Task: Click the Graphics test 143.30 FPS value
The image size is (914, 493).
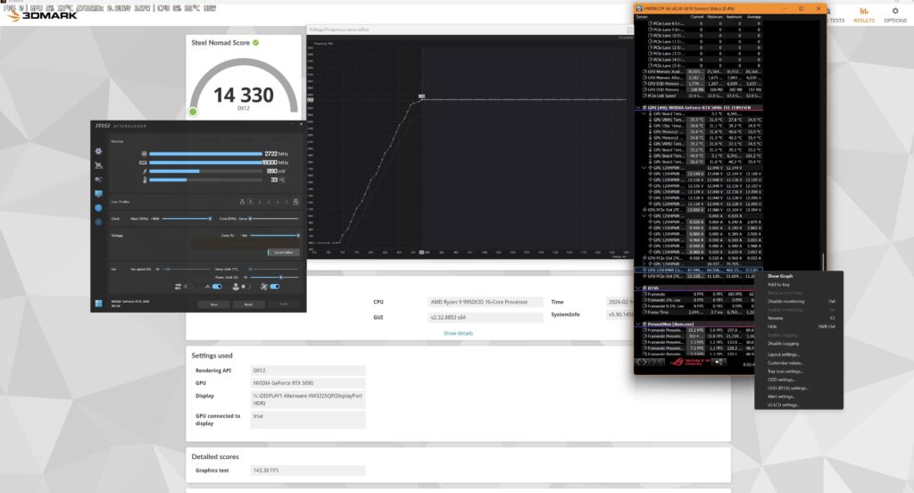Action: [308, 471]
